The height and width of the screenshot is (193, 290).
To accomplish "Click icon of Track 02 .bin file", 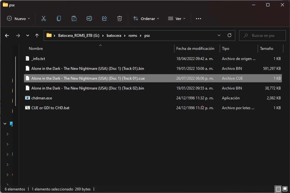I will (x=27, y=88).
